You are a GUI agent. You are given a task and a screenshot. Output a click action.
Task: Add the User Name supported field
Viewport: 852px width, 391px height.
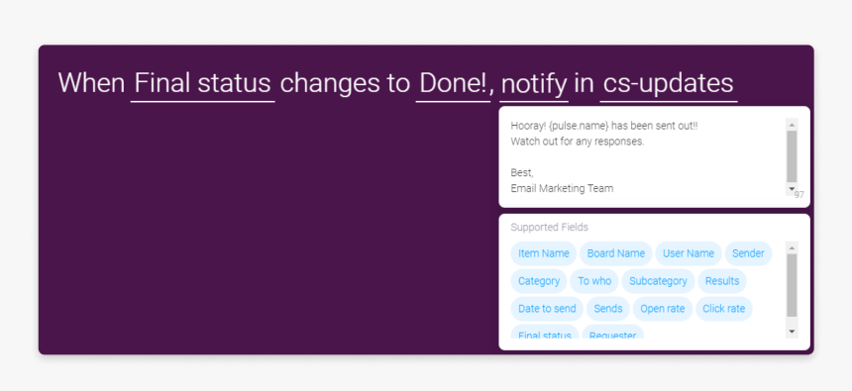click(688, 253)
